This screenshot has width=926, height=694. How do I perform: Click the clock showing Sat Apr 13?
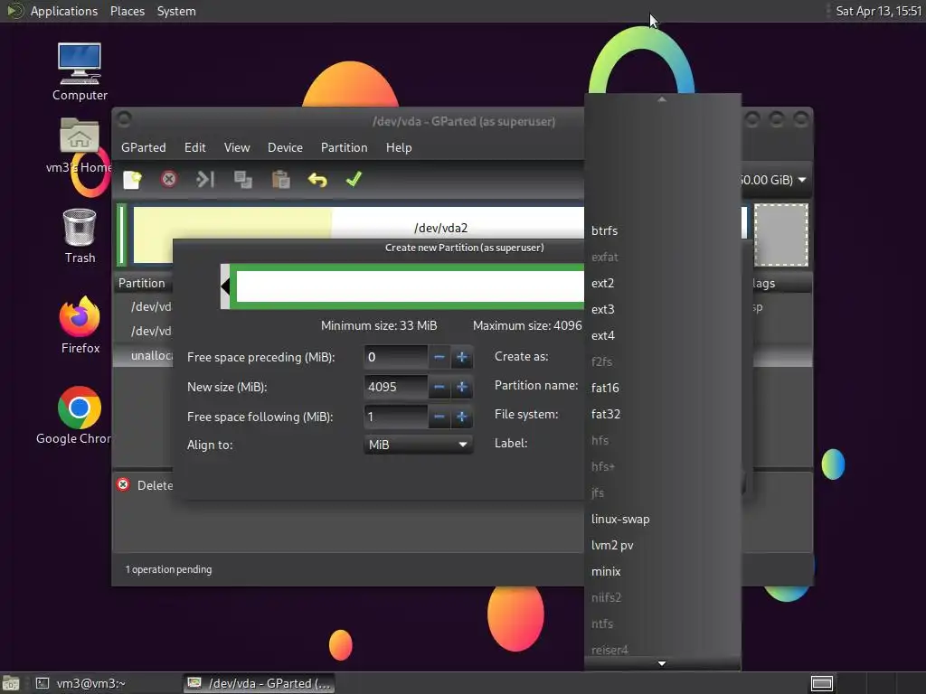(878, 11)
